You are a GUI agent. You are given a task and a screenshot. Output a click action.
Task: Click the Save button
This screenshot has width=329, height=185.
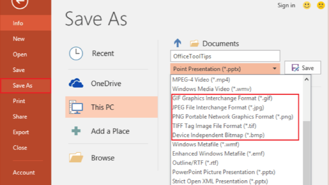tap(302, 68)
